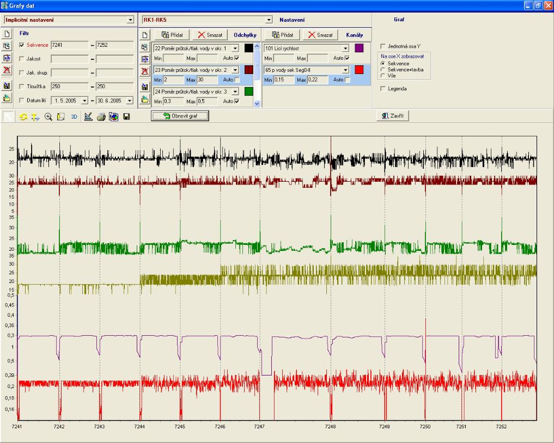Click Smazat button in the Odchylky section
554x443 pixels.
coord(210,35)
